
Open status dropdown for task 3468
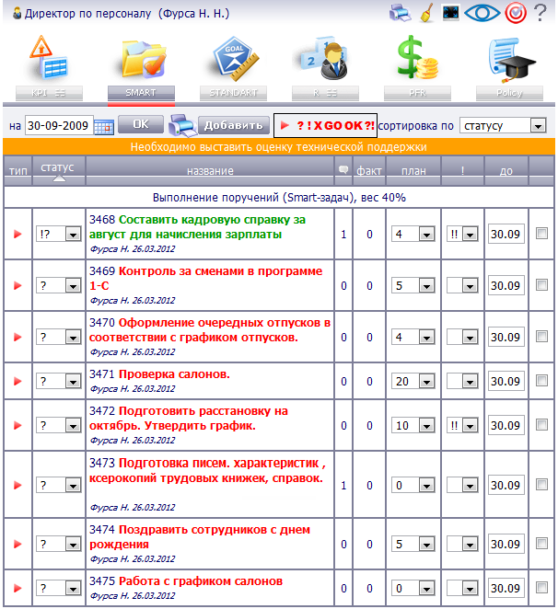(58, 235)
